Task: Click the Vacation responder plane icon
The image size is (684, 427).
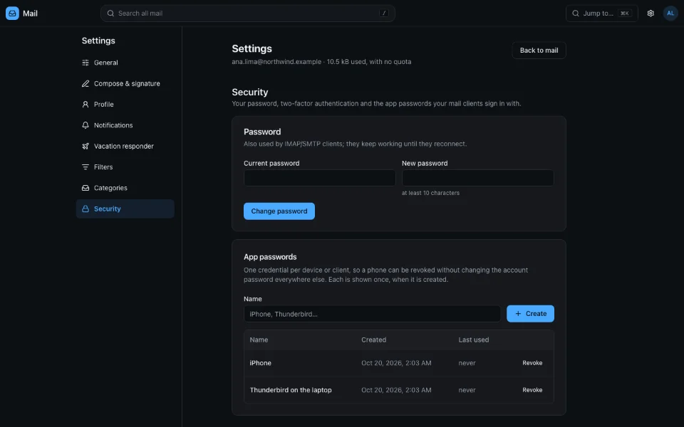Action: pyautogui.click(x=85, y=147)
